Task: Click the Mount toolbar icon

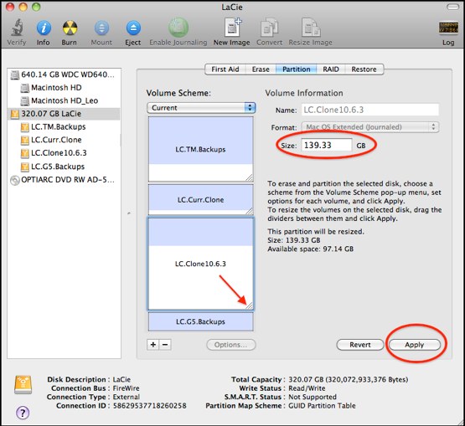Action: [101, 28]
